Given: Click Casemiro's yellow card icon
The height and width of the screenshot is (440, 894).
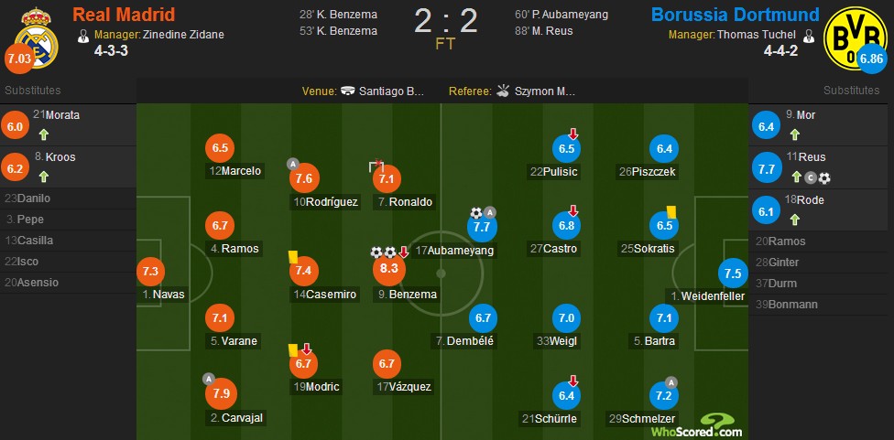Looking at the screenshot, I should (294, 257).
